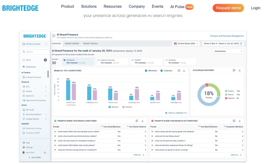Click grid view icon in Brand Sentiment panel
The height and width of the screenshot is (164, 264).
[234, 70]
